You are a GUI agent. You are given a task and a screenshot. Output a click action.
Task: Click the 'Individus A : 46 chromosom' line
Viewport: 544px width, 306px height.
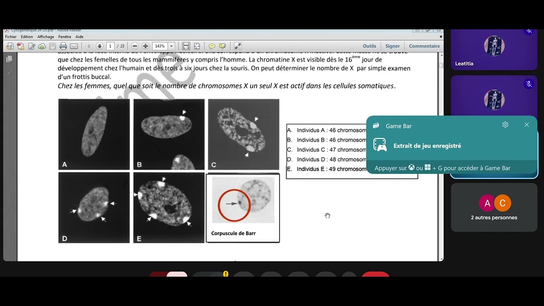(331, 130)
